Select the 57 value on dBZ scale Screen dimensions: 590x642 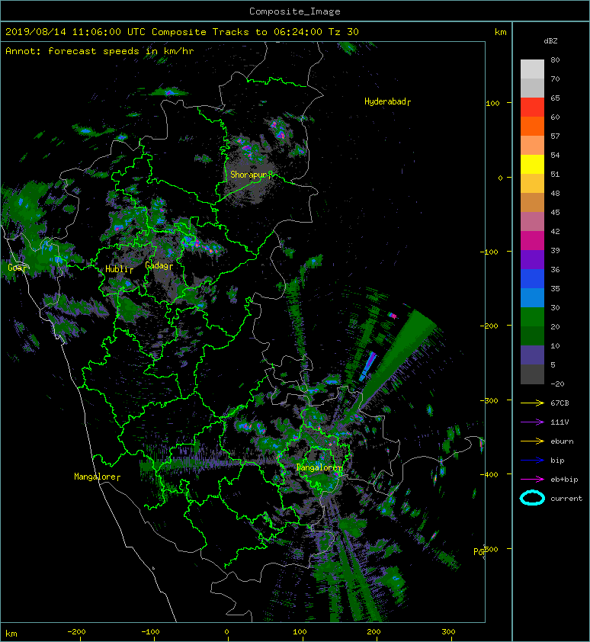pyautogui.click(x=555, y=136)
